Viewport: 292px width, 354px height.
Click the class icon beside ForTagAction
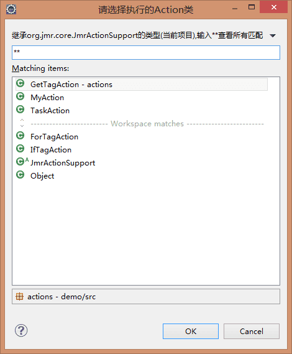(x=21, y=136)
